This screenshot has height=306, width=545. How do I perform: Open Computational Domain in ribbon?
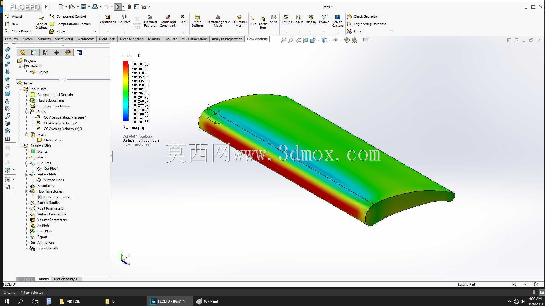coord(70,24)
